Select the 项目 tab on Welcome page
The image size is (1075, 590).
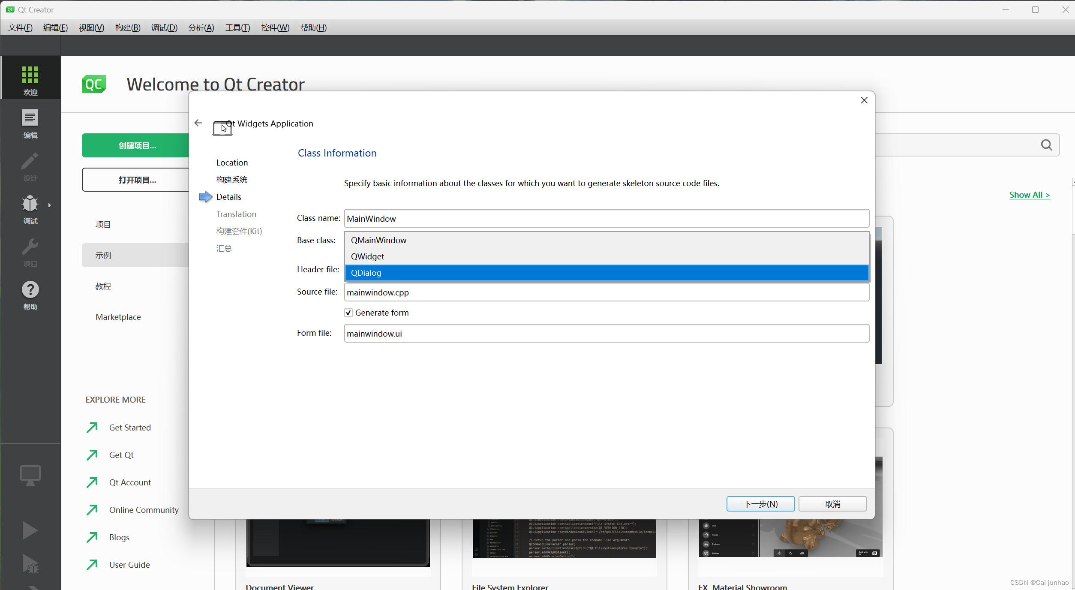pyautogui.click(x=135, y=224)
